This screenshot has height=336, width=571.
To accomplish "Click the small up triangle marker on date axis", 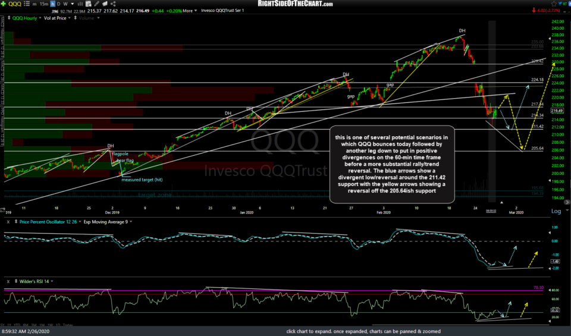I will coord(501,202).
